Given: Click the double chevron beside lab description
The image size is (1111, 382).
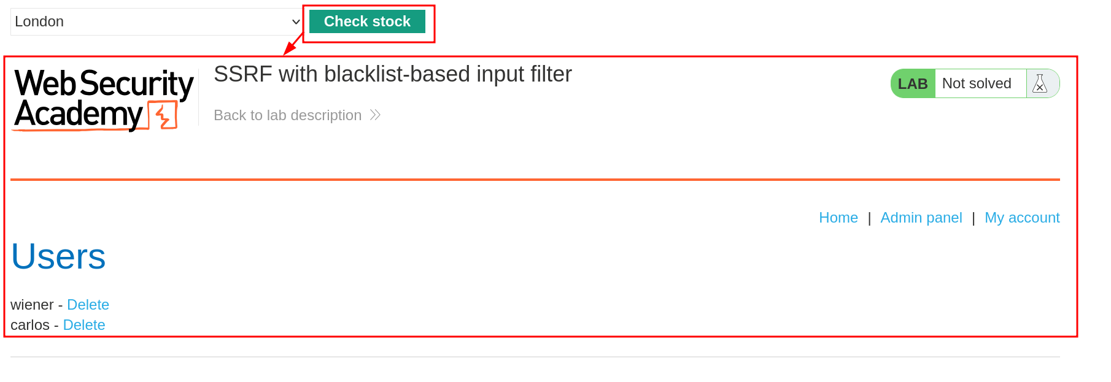Looking at the screenshot, I should (x=375, y=115).
